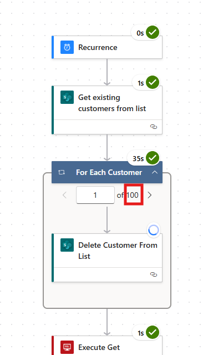Viewport: 203px width, 355px height.
Task: Click the 0s duration on Recurrence
Action: [x=140, y=33]
